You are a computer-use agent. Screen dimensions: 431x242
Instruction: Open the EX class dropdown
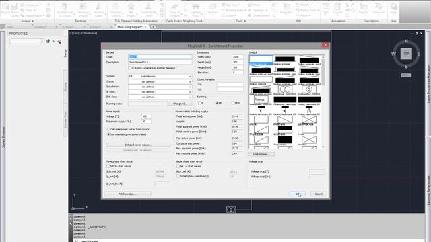160,97
